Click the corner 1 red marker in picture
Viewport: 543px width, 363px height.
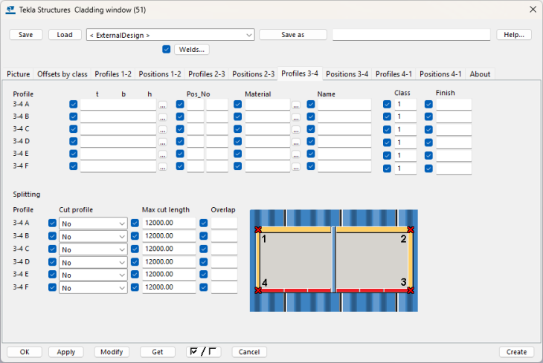258,230
